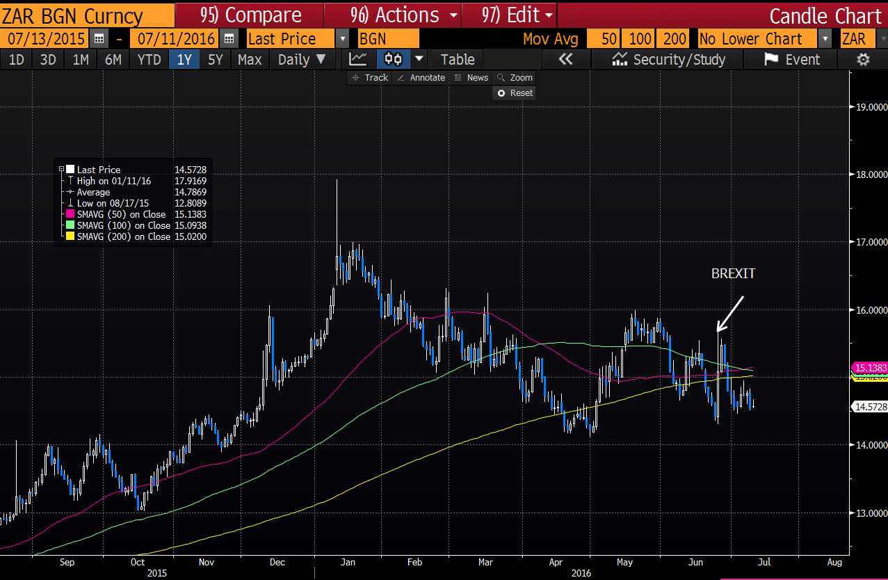Edit the moving average 50 field

[x=603, y=39]
